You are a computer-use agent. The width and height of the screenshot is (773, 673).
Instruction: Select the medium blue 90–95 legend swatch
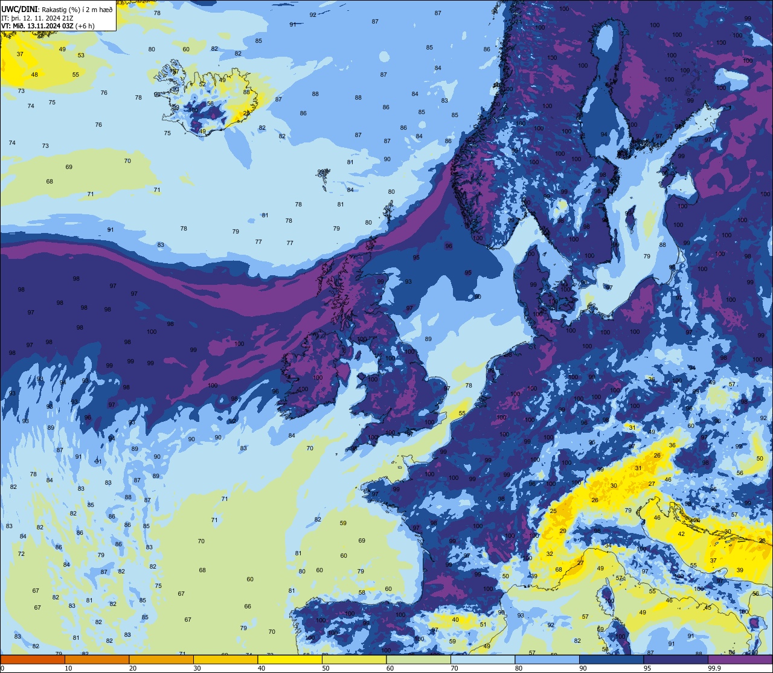coord(611,659)
